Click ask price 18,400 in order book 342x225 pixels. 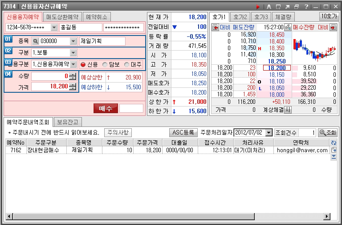click(x=277, y=41)
